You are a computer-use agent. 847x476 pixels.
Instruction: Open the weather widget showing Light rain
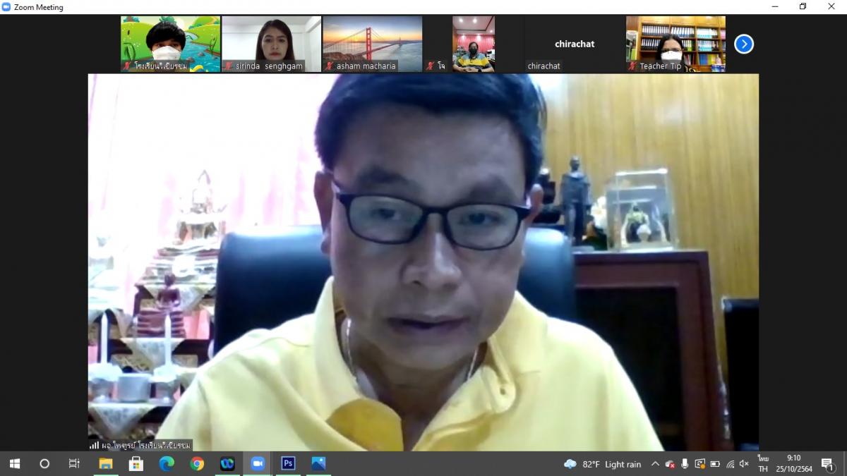(x=602, y=464)
